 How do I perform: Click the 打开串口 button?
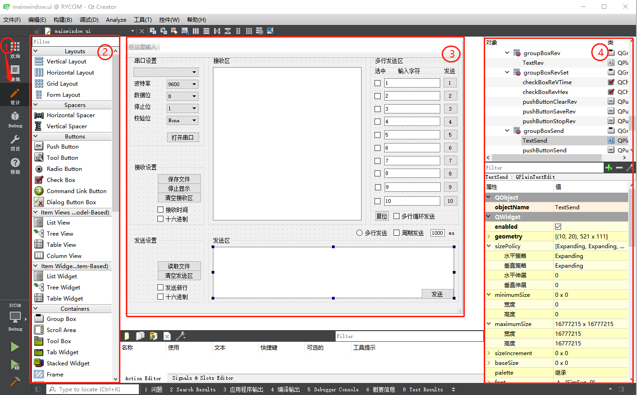[x=183, y=138]
